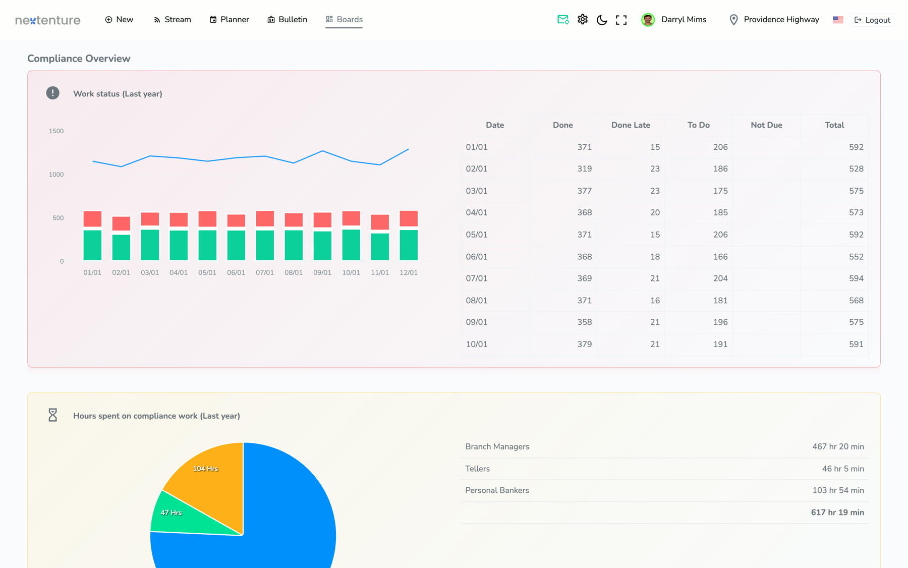The width and height of the screenshot is (908, 568).
Task: Click the location pin icon
Action: point(734,20)
